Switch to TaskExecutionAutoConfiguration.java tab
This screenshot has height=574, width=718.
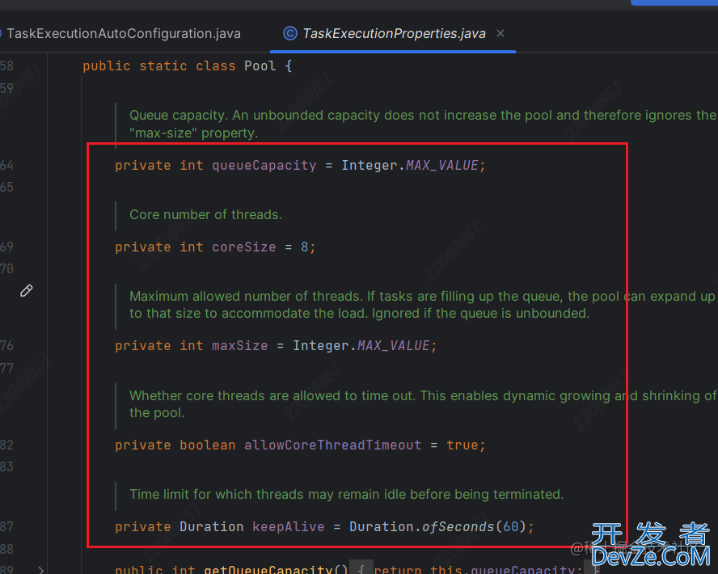123,33
